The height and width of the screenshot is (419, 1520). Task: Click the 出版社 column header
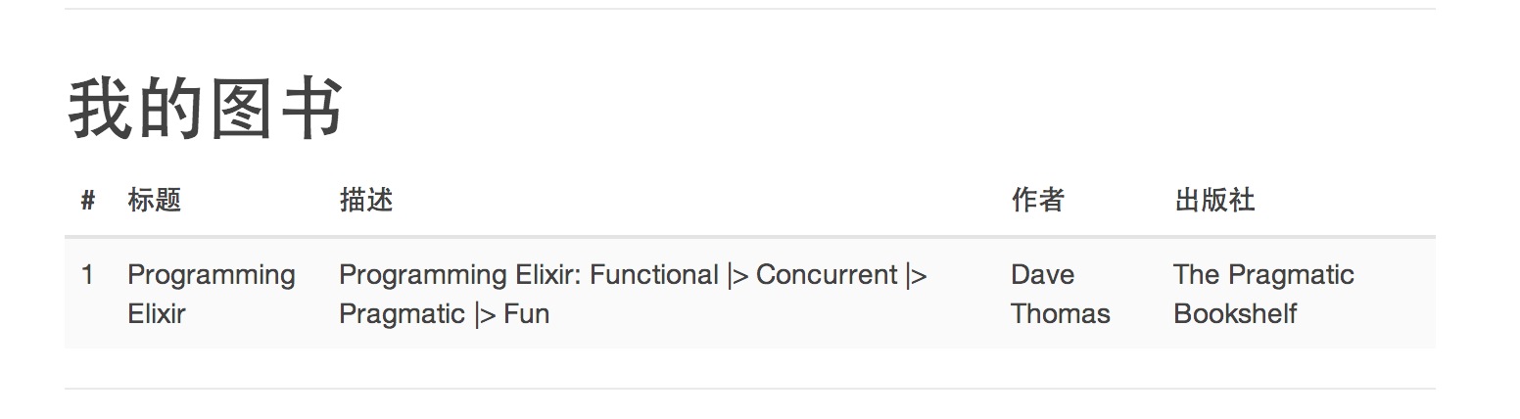point(1213,201)
